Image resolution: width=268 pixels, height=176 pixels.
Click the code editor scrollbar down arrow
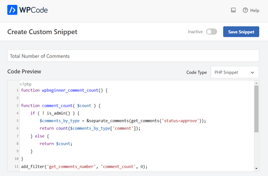coord(256,169)
